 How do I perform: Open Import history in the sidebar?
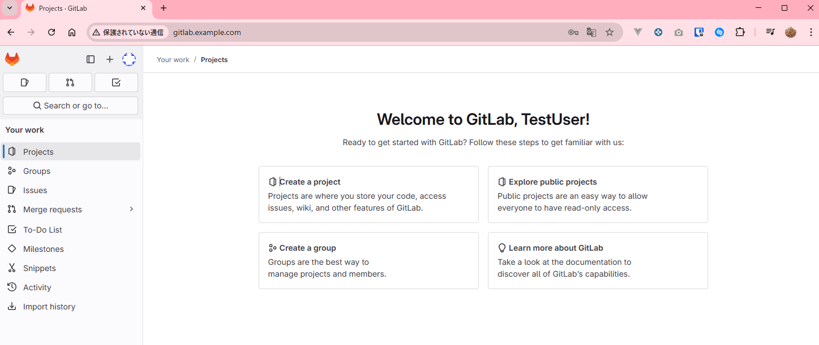coord(71,307)
